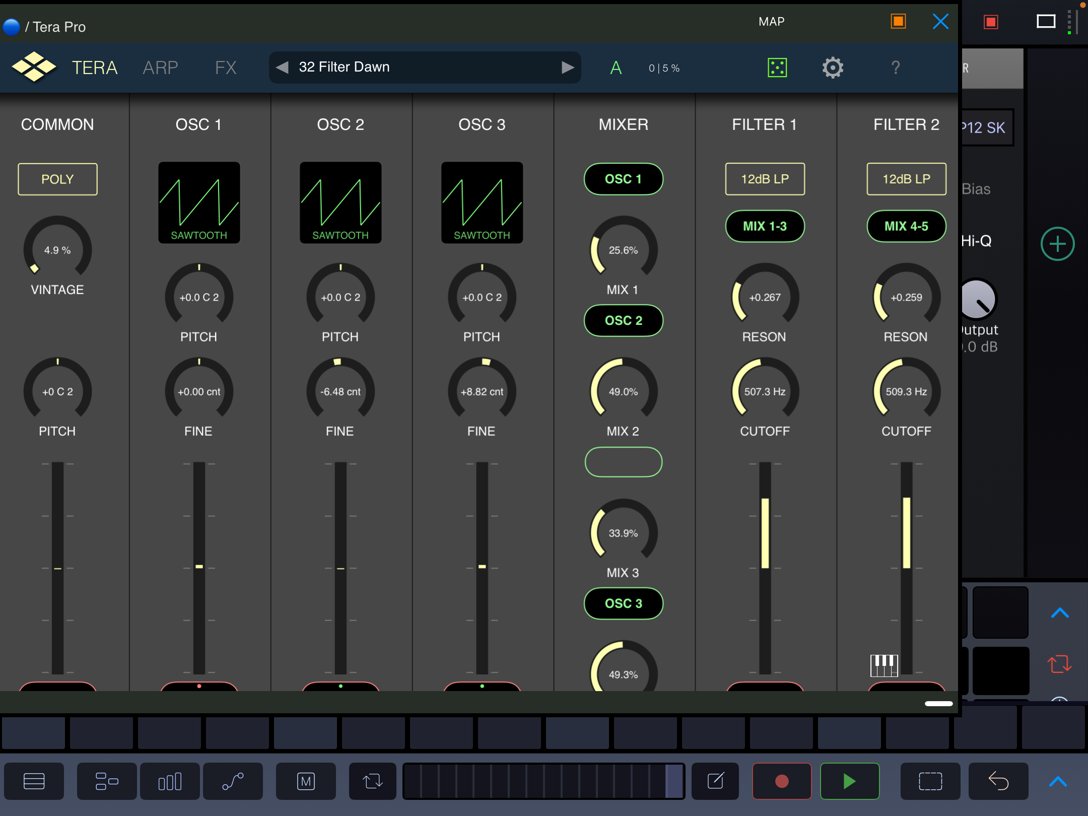The width and height of the screenshot is (1088, 816).
Task: Close the Tera Pro plugin window
Action: (x=940, y=21)
